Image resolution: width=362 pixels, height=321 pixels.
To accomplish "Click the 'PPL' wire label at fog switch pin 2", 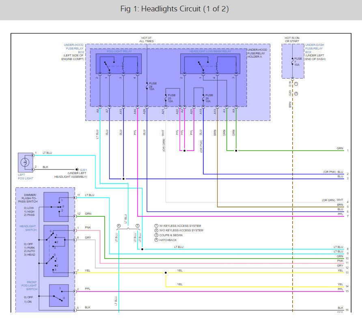I will [x=88, y=289].
